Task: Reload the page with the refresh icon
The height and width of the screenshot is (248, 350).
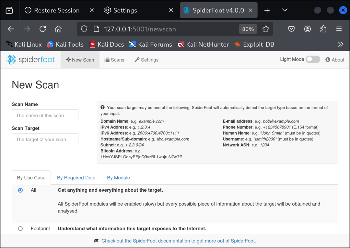Action: (x=43, y=29)
